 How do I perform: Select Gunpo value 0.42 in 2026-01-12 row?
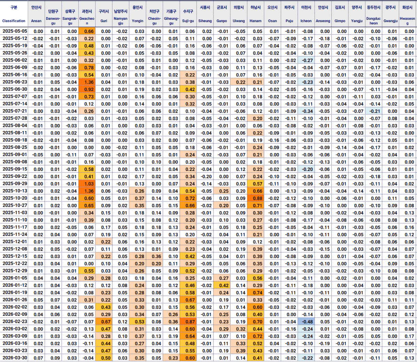tap(222, 286)
